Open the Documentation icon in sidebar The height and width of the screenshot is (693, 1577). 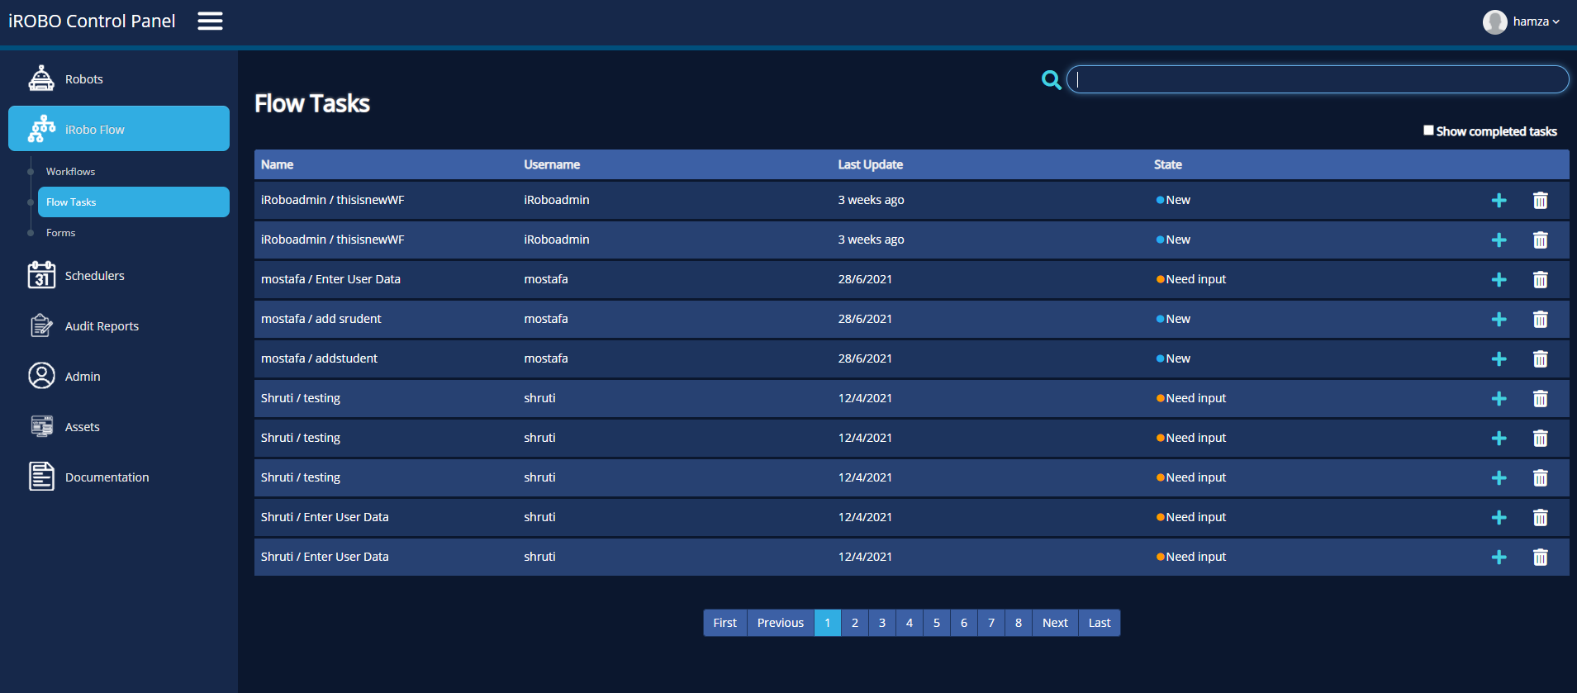click(x=41, y=477)
